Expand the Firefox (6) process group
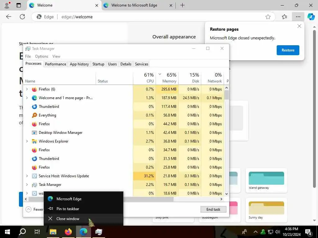The width and height of the screenshot is (318, 238). tap(27, 89)
